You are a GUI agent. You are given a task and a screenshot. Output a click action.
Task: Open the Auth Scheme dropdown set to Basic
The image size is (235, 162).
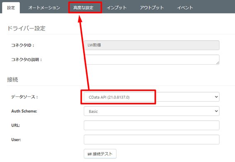152,111
